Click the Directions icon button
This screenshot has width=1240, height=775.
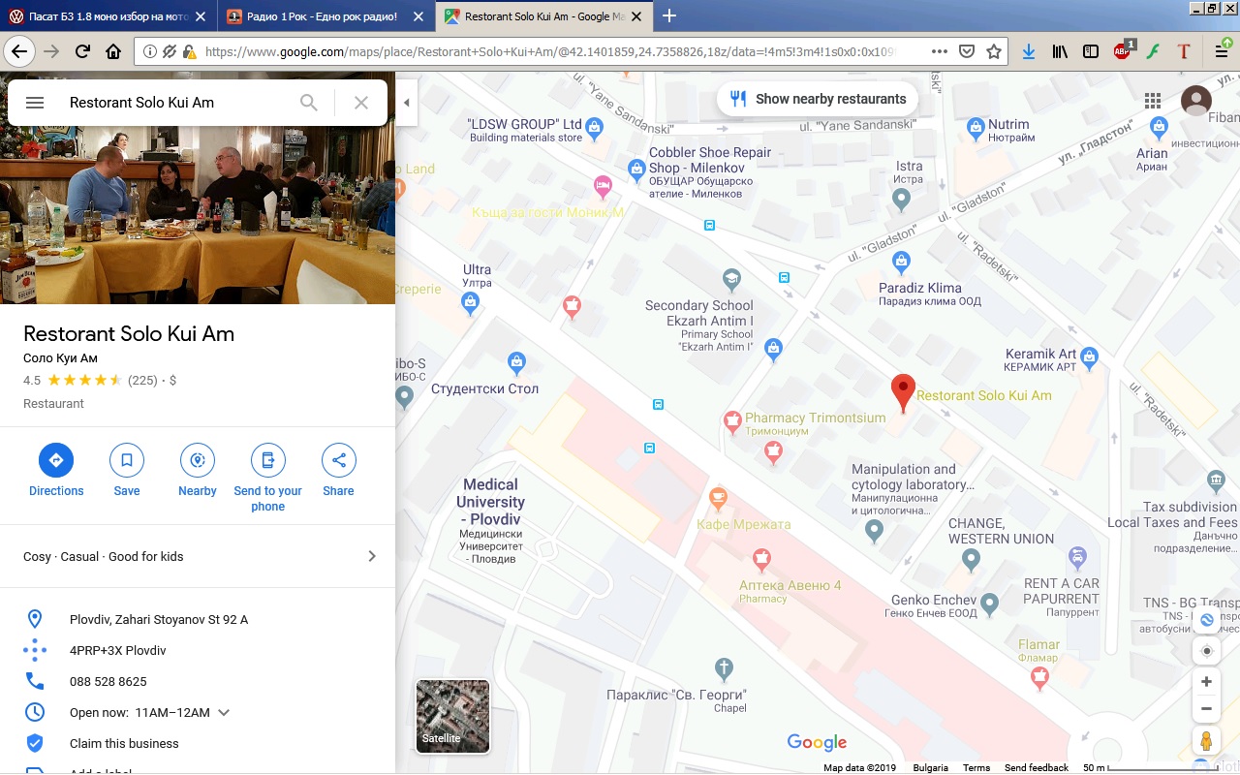[56, 460]
